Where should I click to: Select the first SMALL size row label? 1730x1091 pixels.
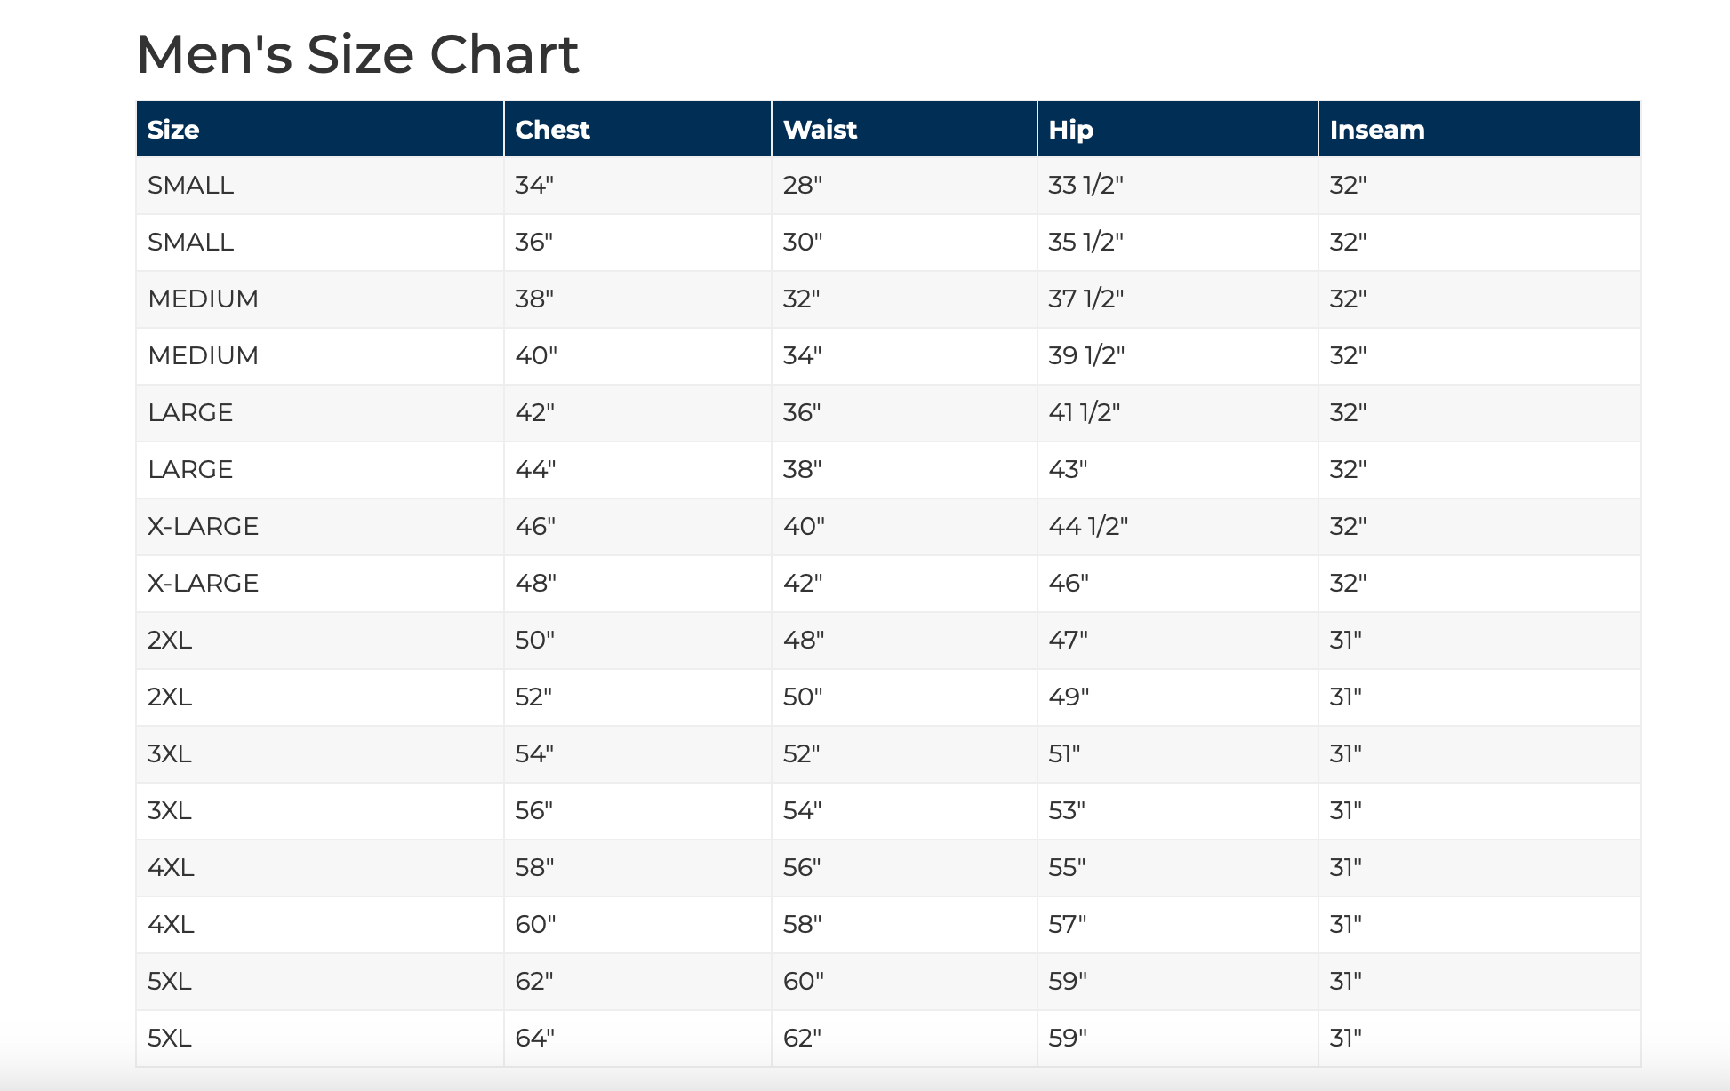point(190,186)
